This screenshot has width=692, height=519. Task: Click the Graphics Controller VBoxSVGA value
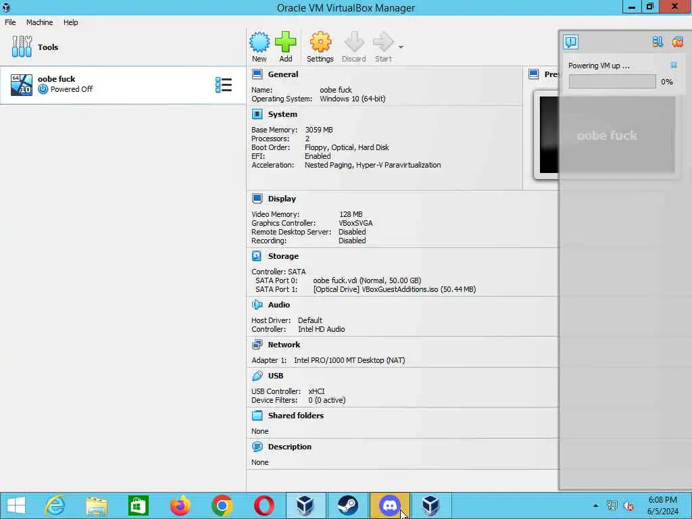(355, 223)
